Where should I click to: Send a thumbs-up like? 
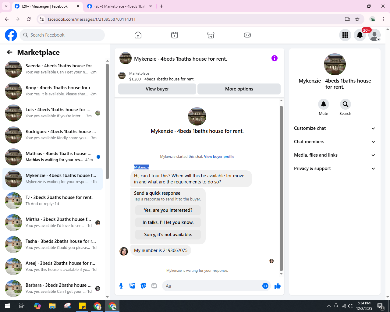278,286
